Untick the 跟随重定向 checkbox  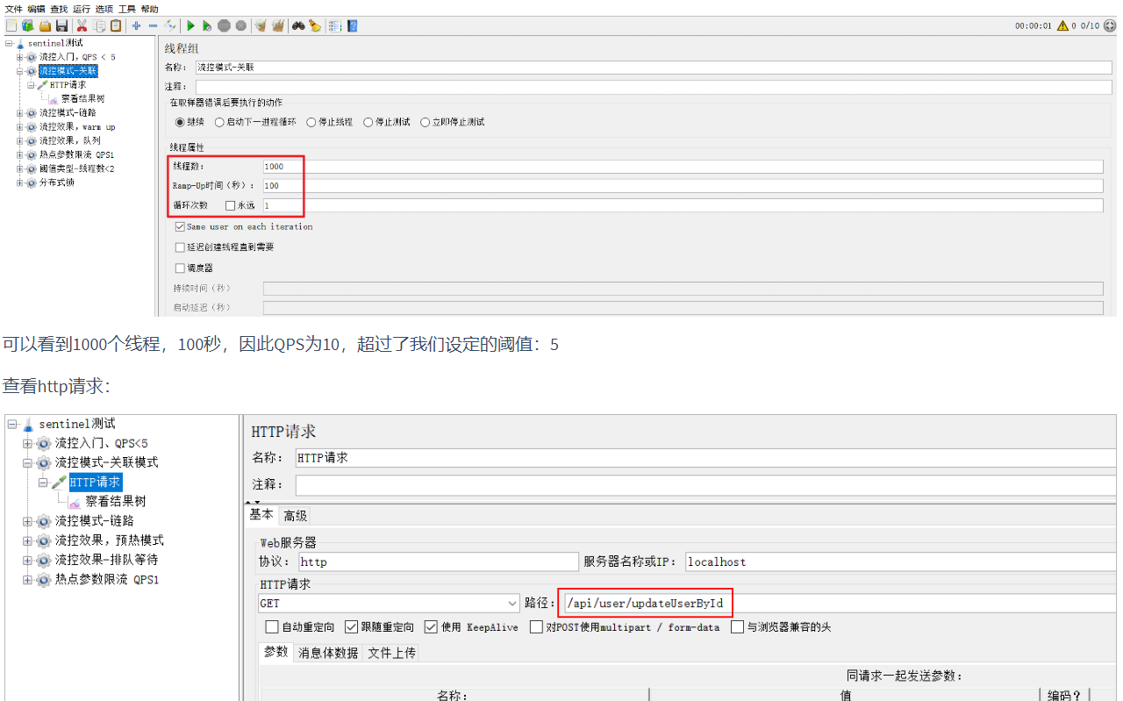(352, 627)
